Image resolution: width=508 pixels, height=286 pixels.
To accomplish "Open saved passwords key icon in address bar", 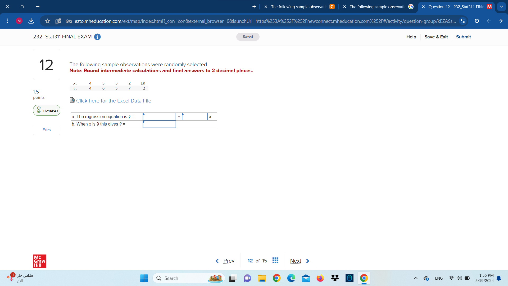I will tap(68, 21).
